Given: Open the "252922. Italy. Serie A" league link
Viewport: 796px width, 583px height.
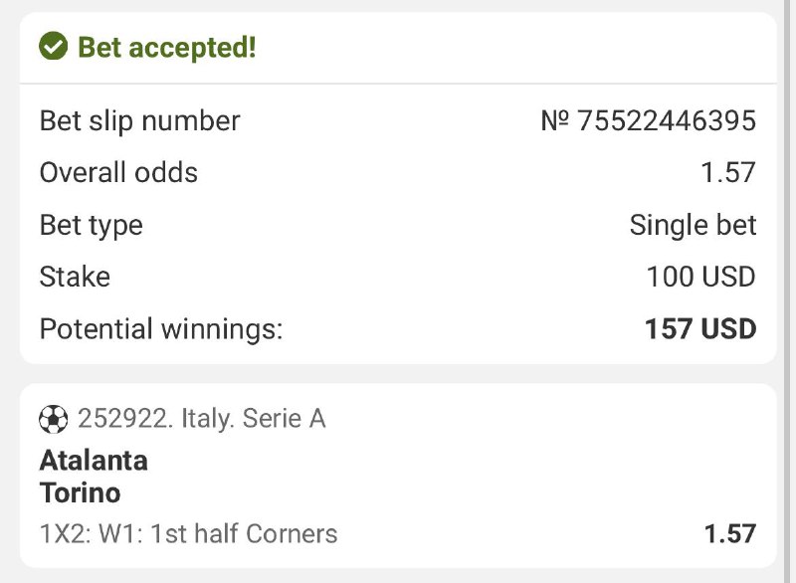Looking at the screenshot, I should click(x=201, y=419).
